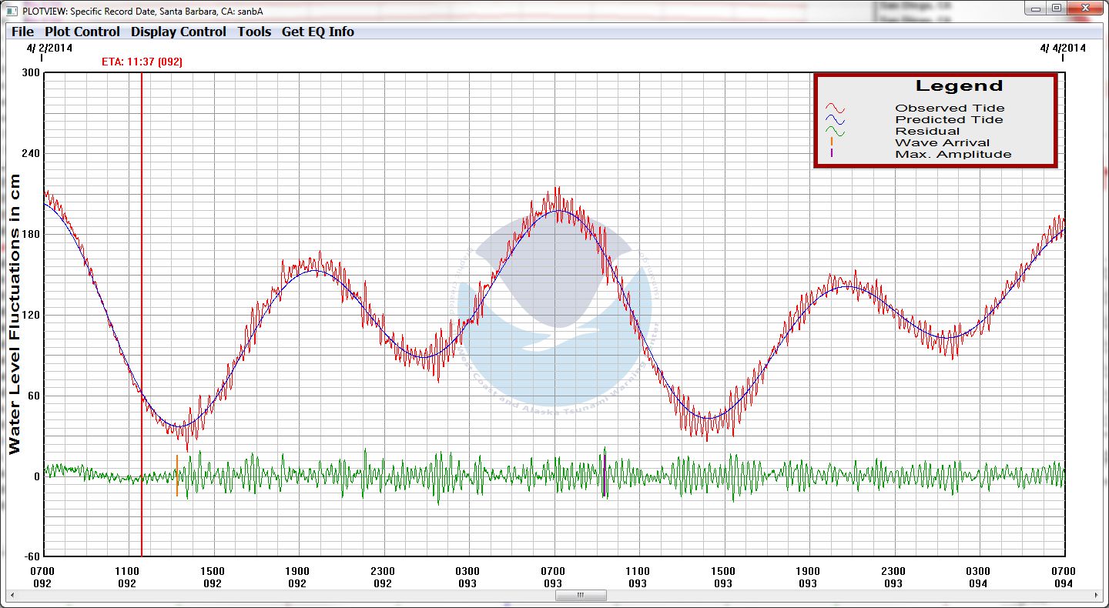Click the Residual legend entry
The height and width of the screenshot is (608, 1109).
coord(927,131)
